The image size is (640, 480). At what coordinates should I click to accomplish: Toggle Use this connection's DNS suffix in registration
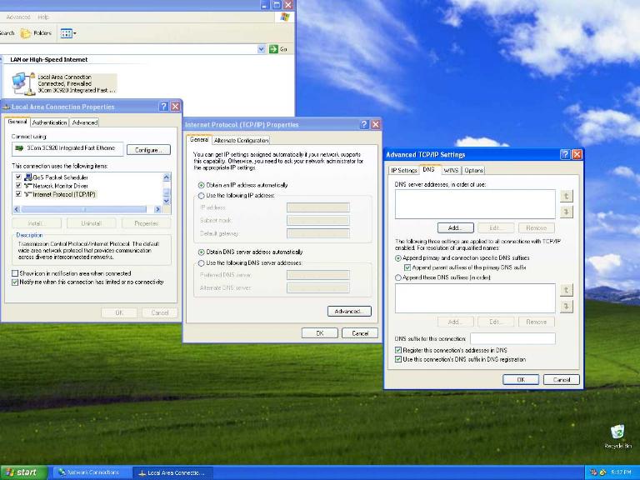pyautogui.click(x=398, y=360)
